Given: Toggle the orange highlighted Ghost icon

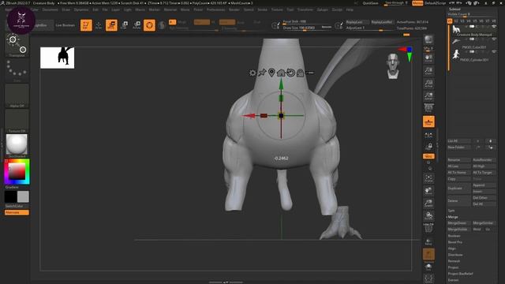Looking at the screenshot, I should pos(428,254).
